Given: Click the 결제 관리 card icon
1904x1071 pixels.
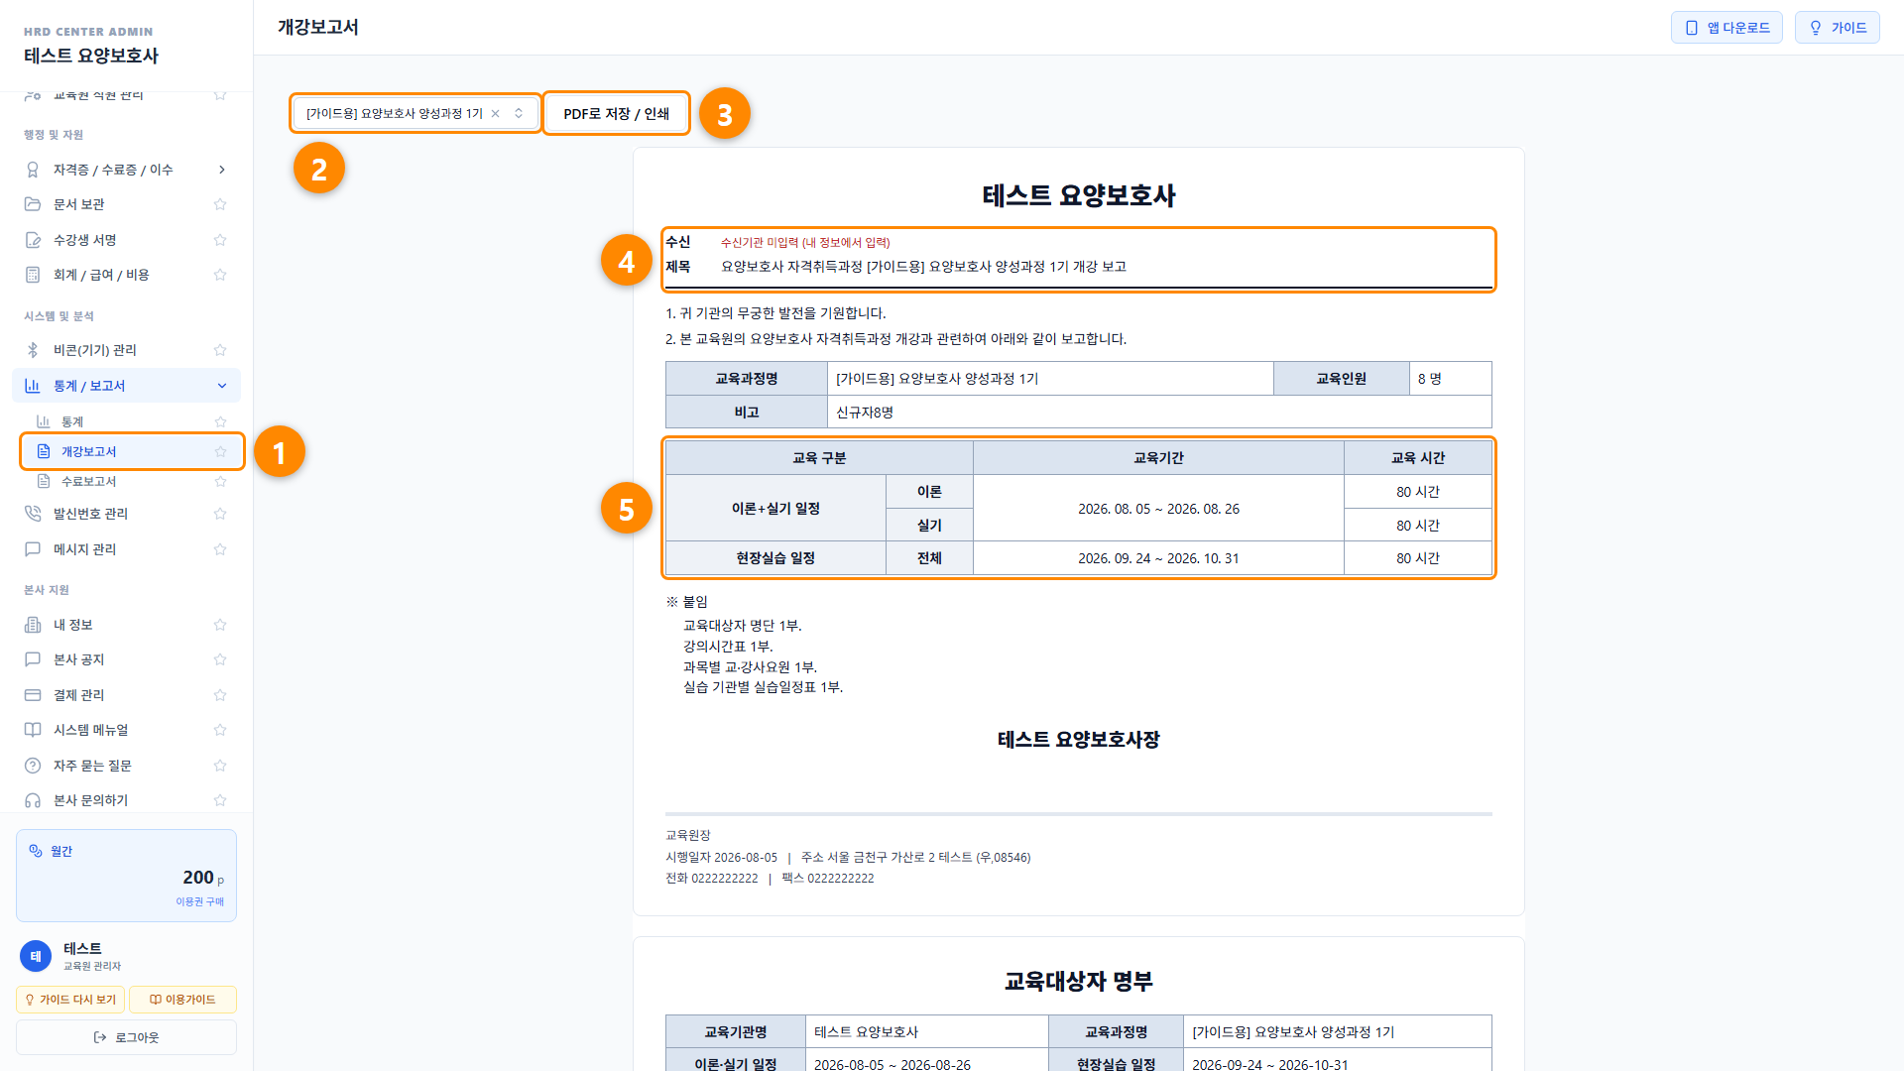Looking at the screenshot, I should (x=33, y=695).
